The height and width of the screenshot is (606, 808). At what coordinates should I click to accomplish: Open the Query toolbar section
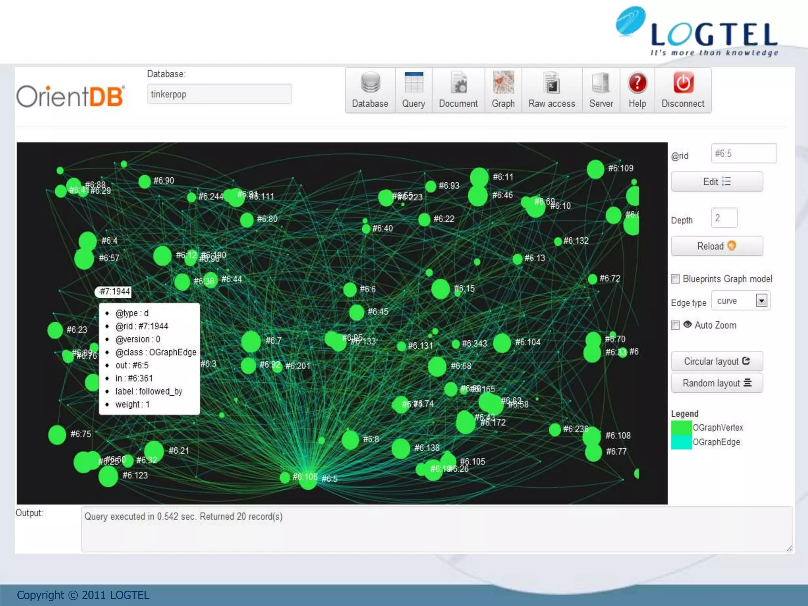(x=413, y=90)
